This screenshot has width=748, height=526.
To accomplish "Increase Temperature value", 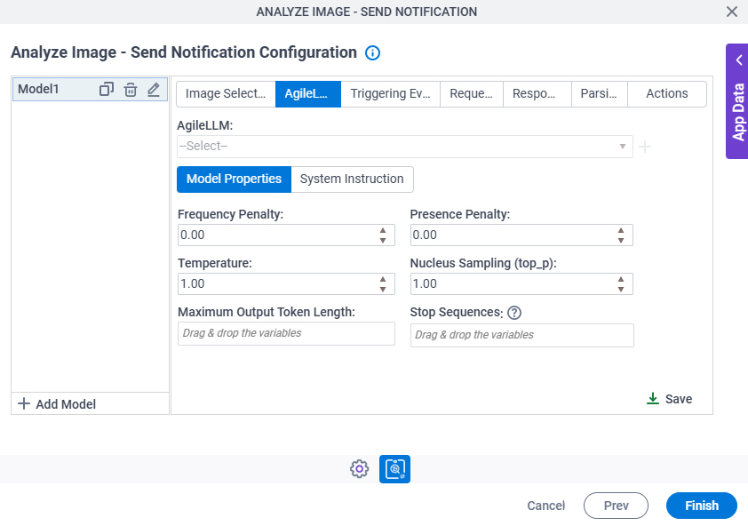I will [x=383, y=279].
